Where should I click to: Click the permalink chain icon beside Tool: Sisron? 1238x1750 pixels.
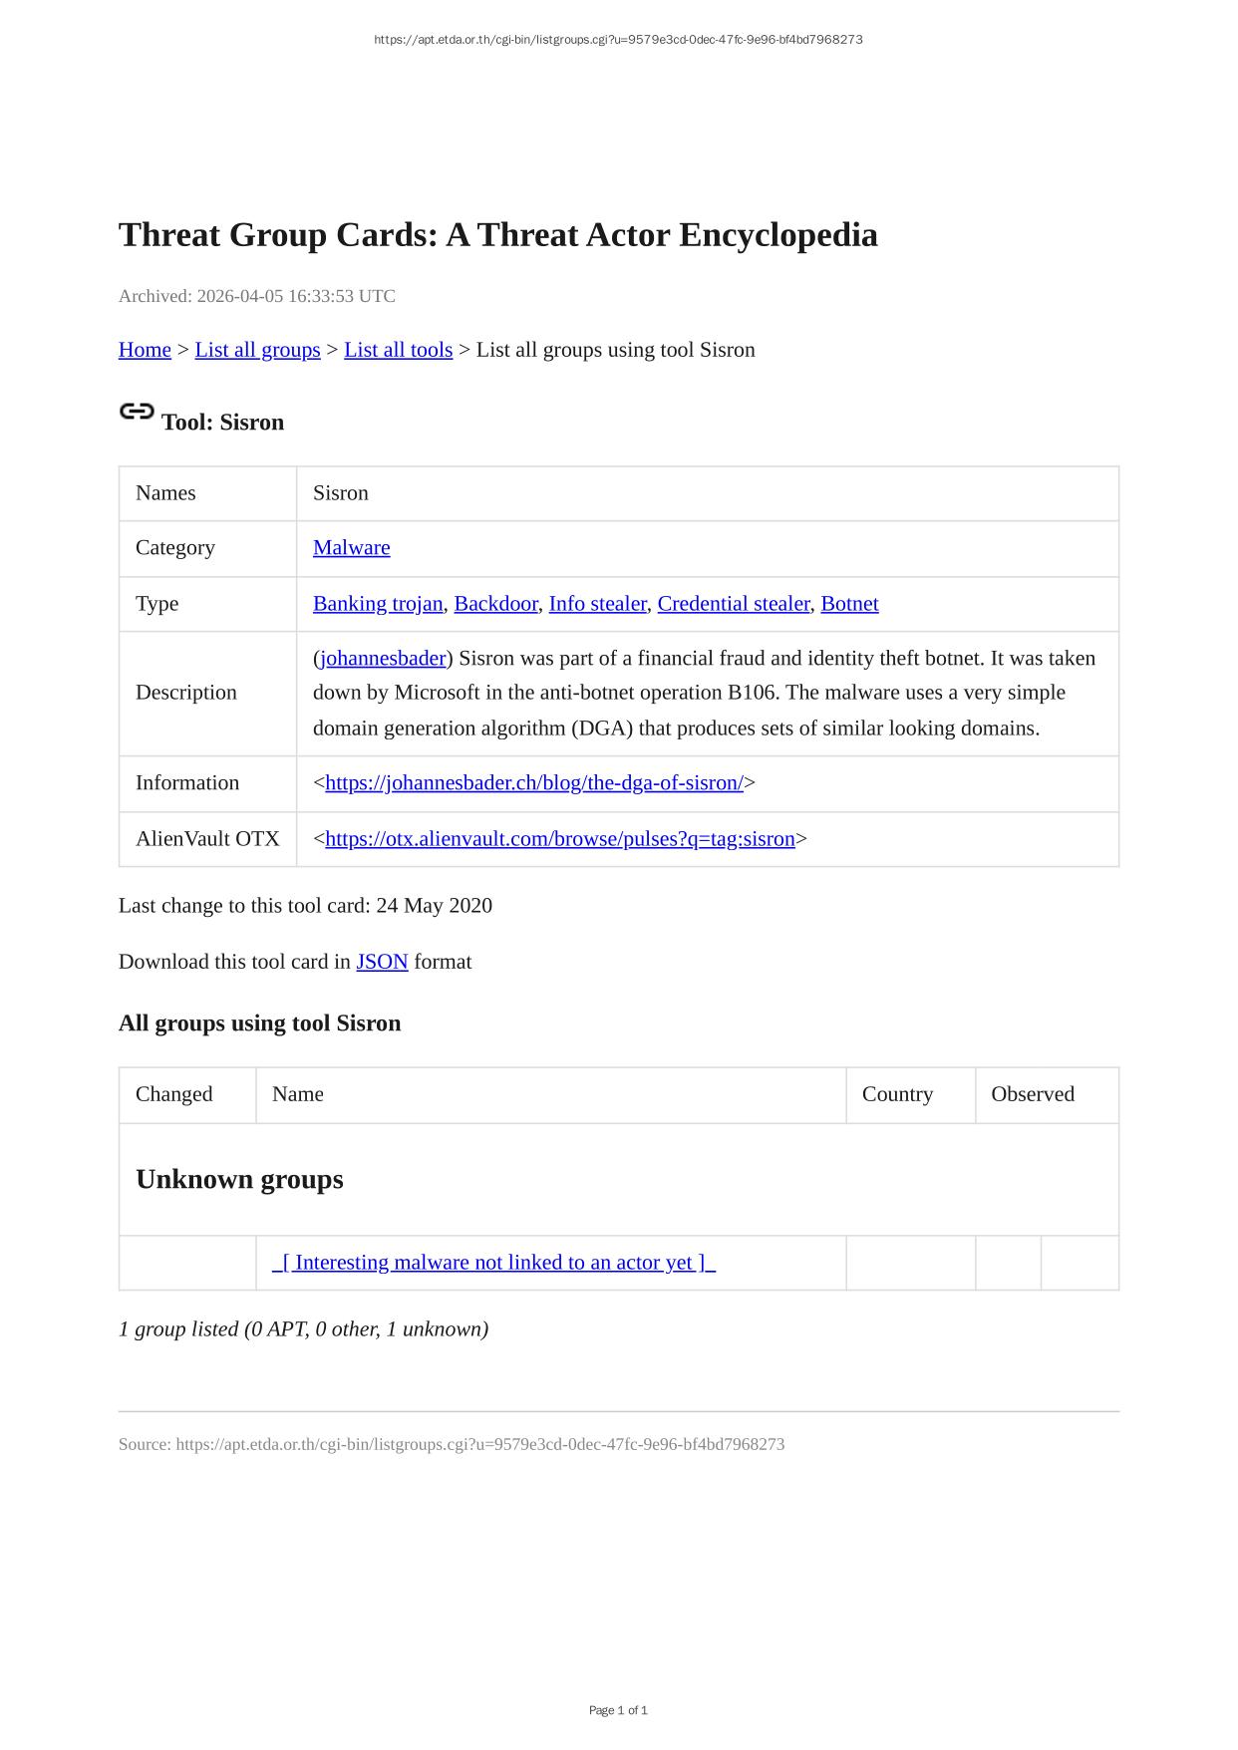click(137, 412)
